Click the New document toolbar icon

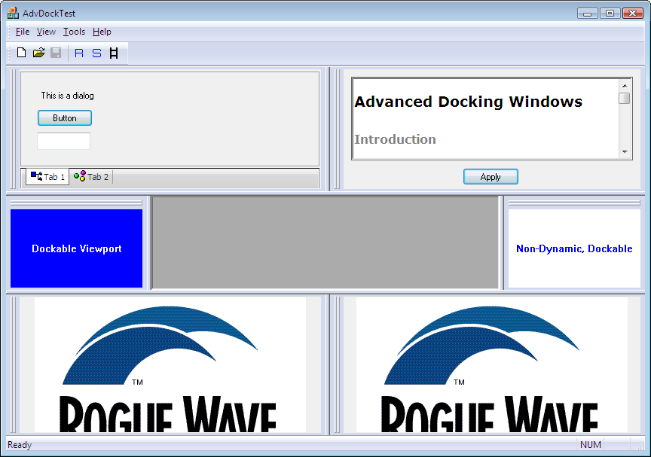point(21,53)
